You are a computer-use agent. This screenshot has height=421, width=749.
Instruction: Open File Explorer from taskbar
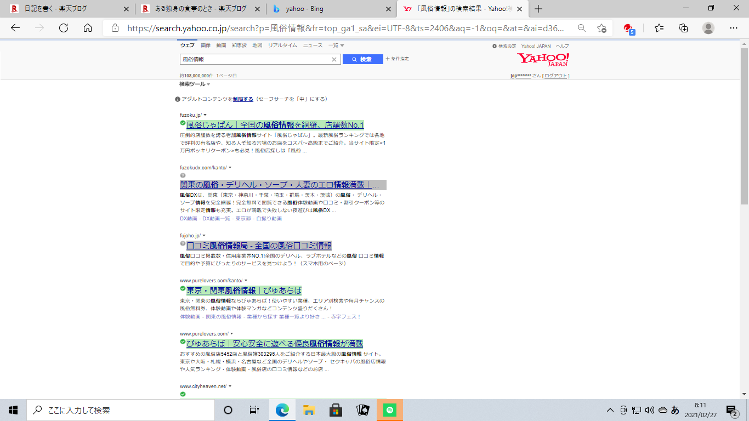click(x=309, y=410)
